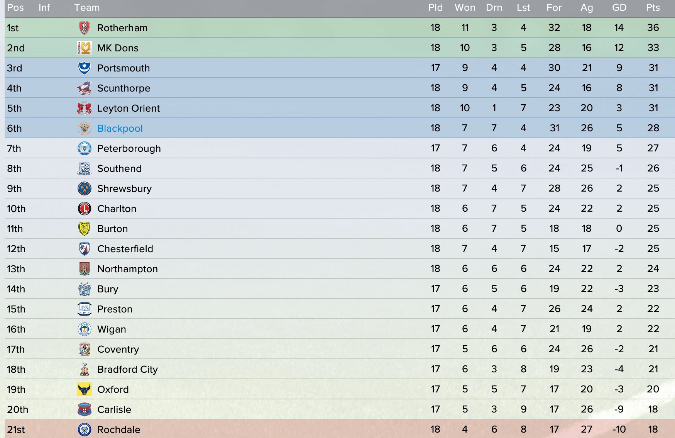This screenshot has width=675, height=438.
Task: Open the Peterborough team name
Action: tap(129, 149)
